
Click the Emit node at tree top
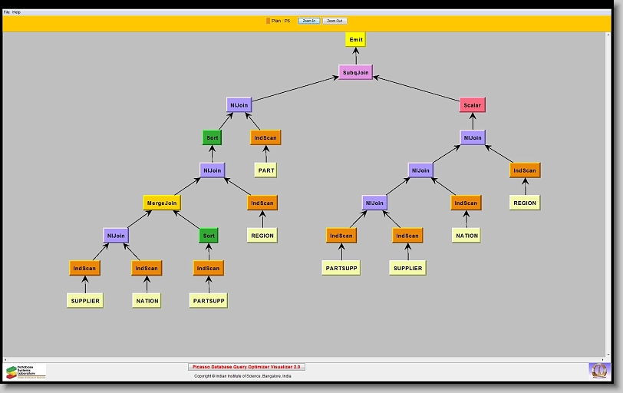coord(355,39)
